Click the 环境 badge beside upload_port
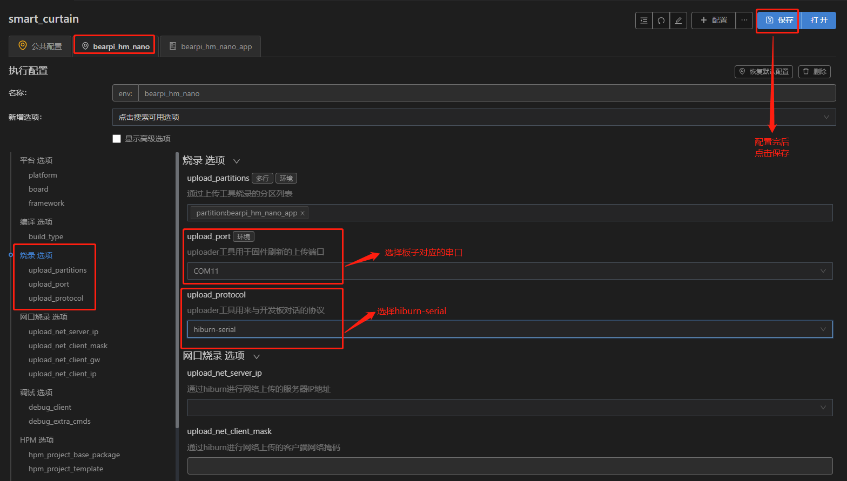 click(x=244, y=236)
